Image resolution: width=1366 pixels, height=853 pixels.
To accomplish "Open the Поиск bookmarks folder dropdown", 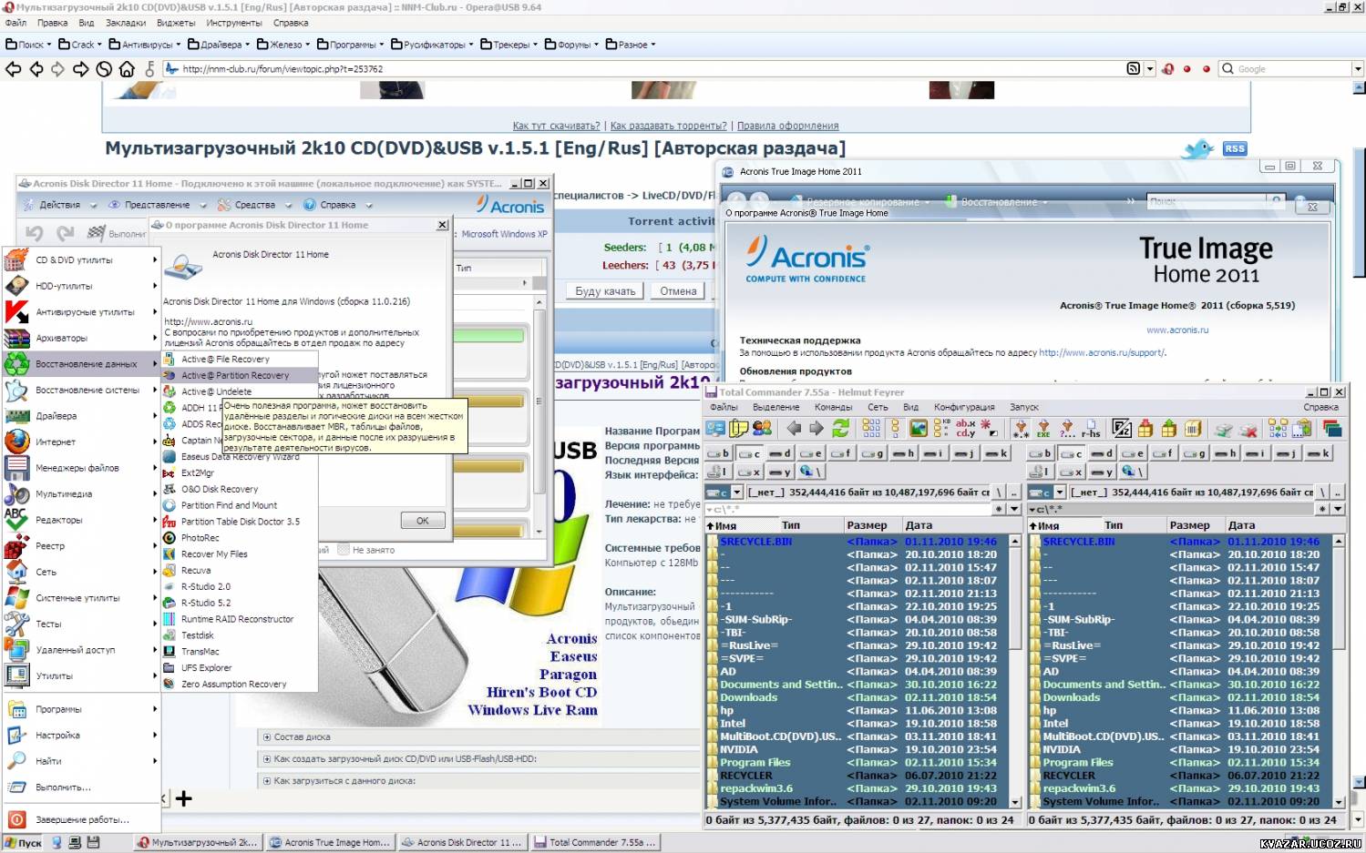I will click(x=29, y=45).
